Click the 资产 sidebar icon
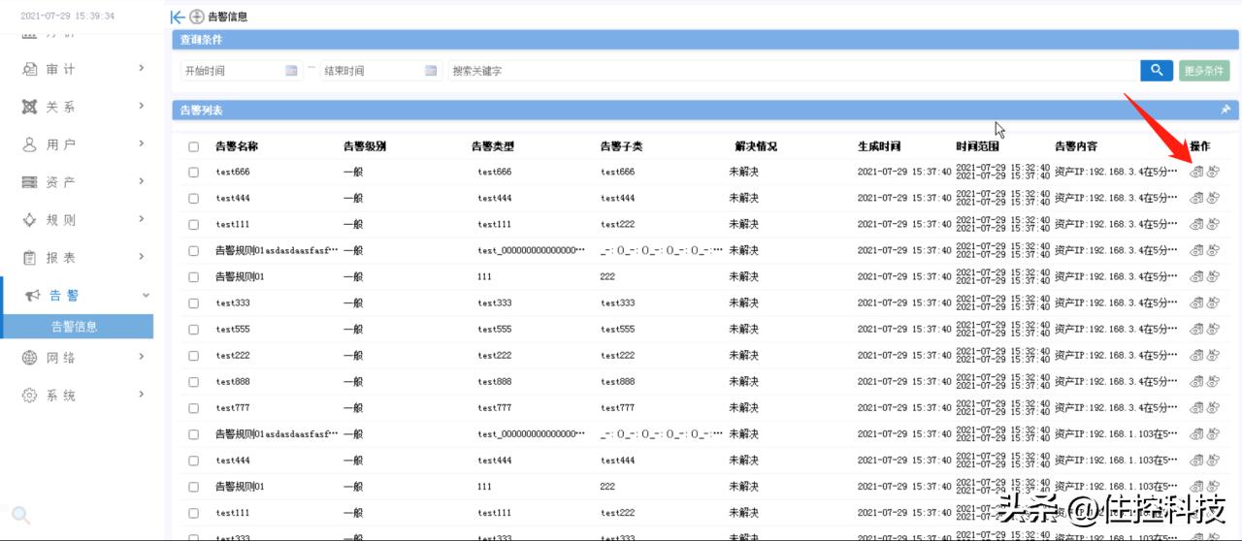 (29, 182)
